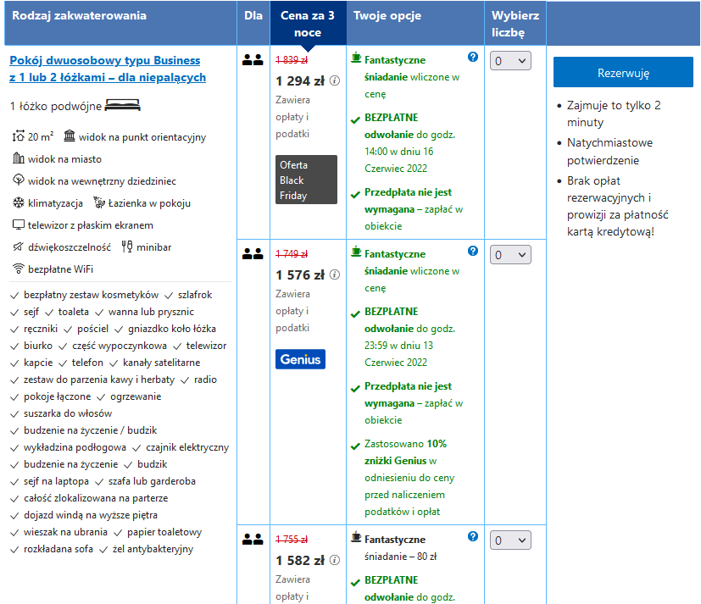Click the free WiFi icon
Image resolution: width=701 pixels, height=604 pixels.
[19, 269]
